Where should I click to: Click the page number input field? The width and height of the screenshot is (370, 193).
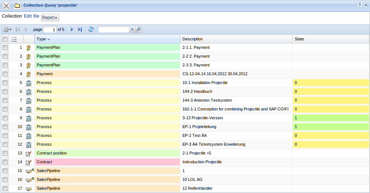pos(50,29)
